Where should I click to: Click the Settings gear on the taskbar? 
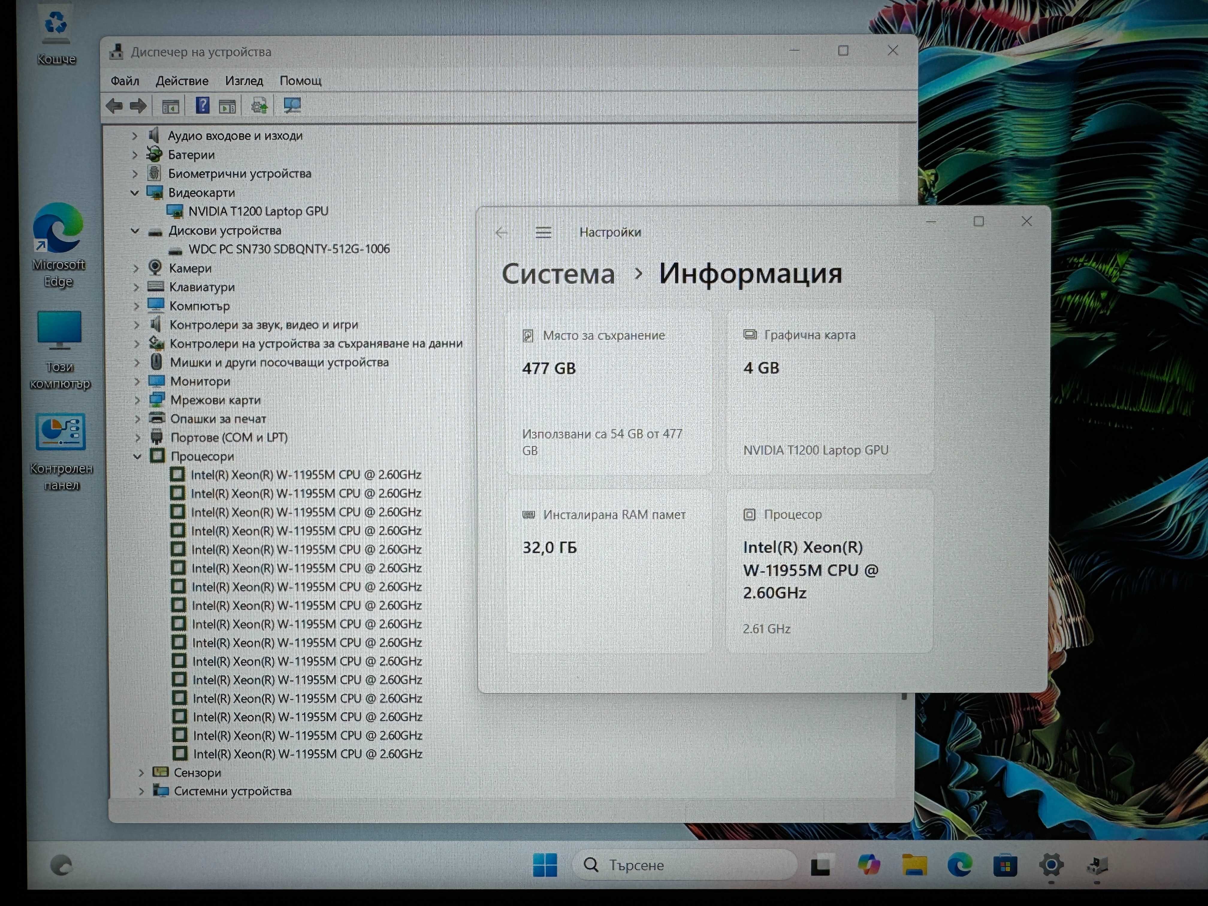pos(1051,865)
